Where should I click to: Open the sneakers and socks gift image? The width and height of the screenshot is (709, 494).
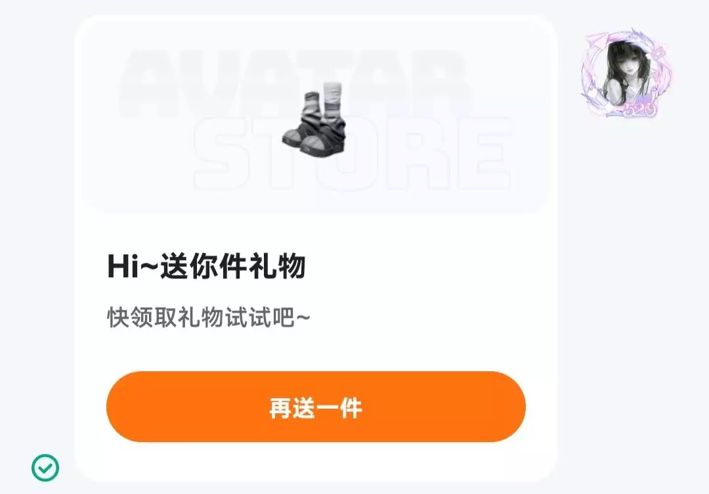coord(316,120)
